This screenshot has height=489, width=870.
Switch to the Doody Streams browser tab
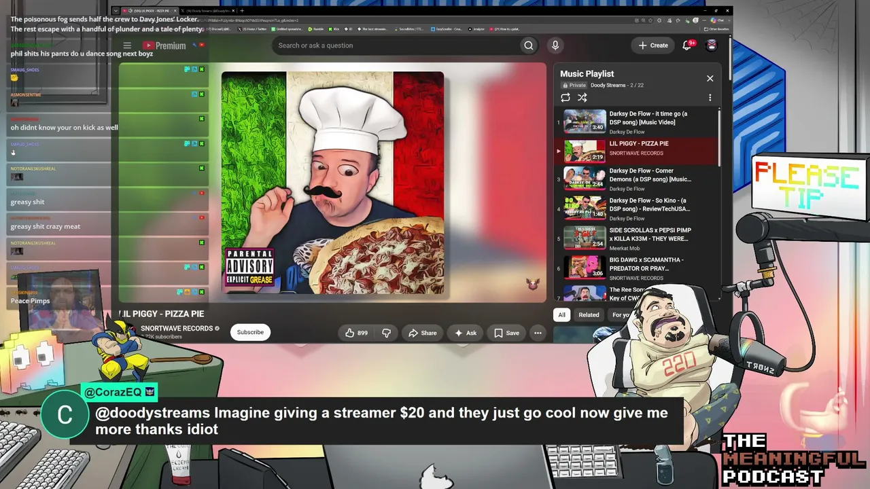click(207, 11)
